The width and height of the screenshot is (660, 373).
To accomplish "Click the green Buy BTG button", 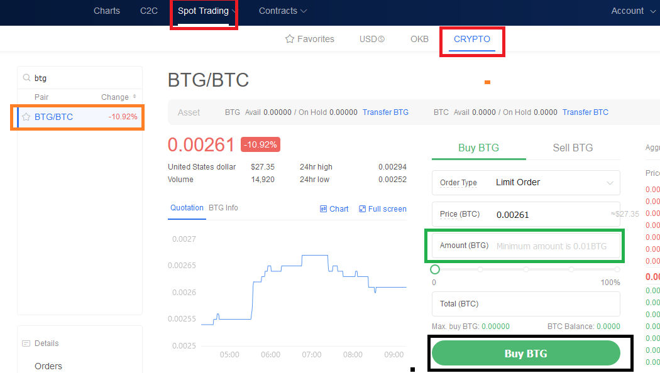I will (x=525, y=354).
